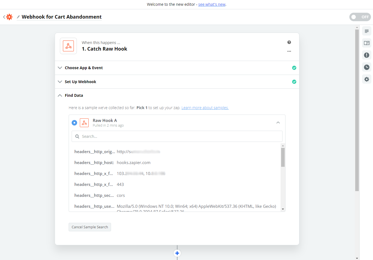Open the Learn more about samples link
This screenshot has width=373, height=260.
point(205,108)
